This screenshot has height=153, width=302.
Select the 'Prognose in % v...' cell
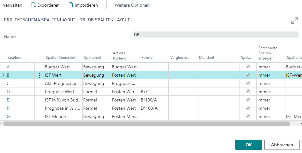(x=63, y=108)
